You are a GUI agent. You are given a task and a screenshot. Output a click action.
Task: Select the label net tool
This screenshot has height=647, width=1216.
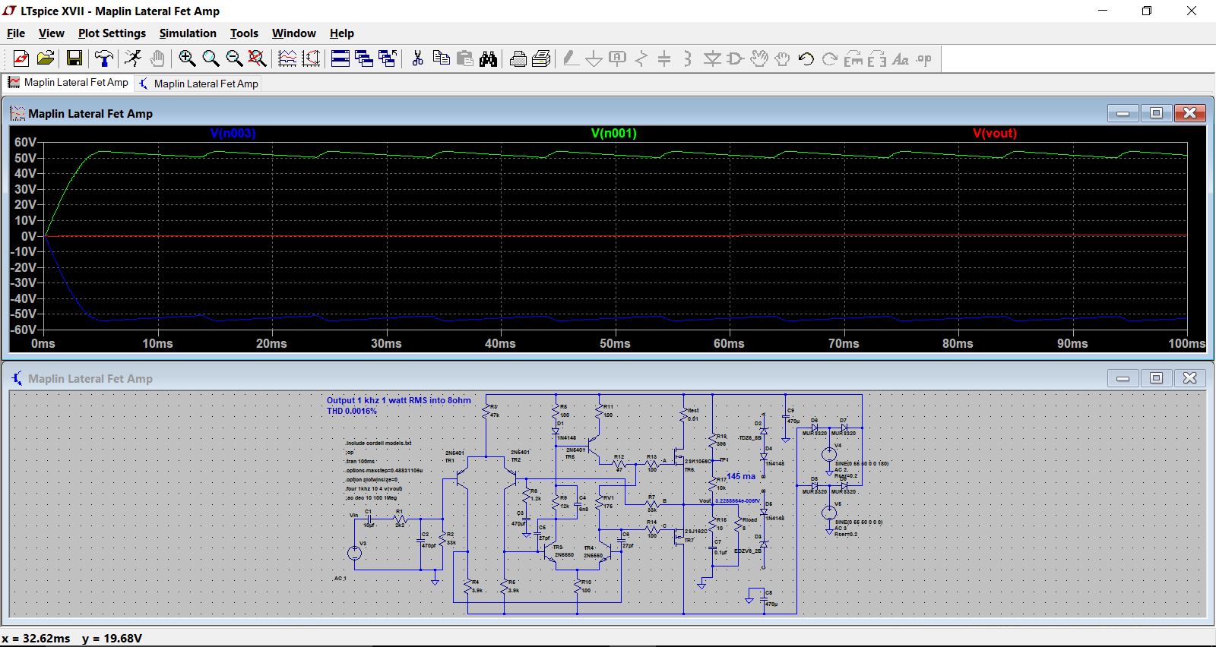tap(618, 58)
